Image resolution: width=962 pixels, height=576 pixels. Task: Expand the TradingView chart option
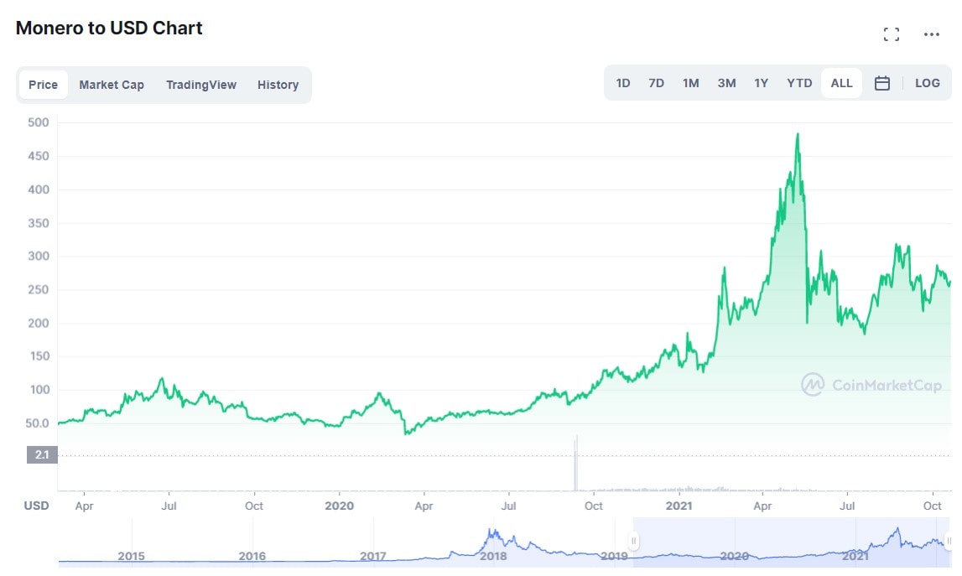pyautogui.click(x=201, y=84)
